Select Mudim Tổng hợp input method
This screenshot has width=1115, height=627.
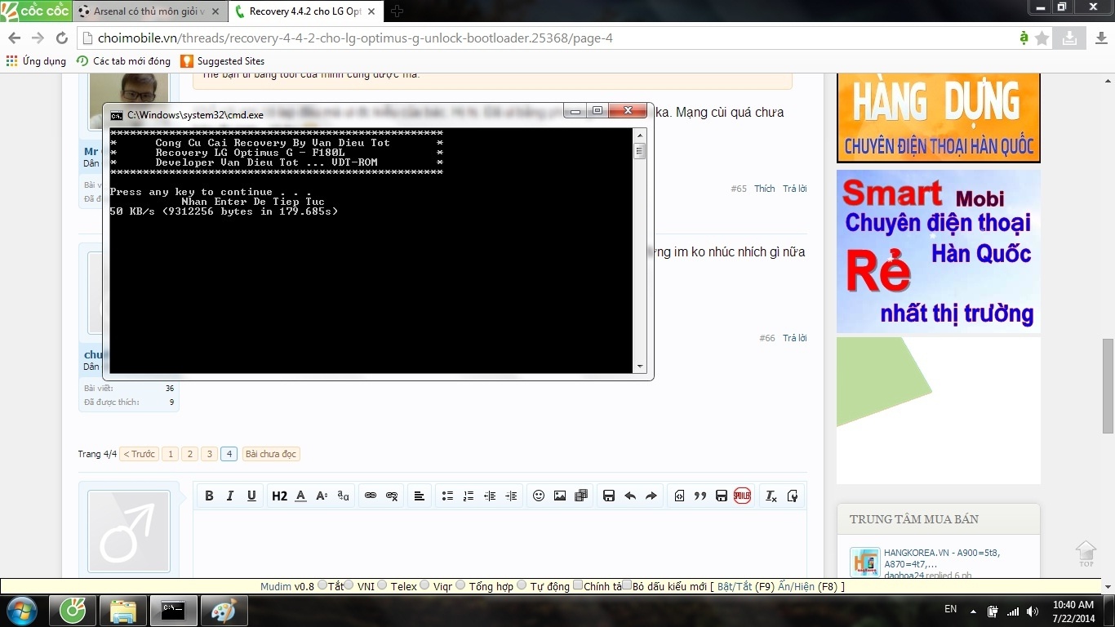[460, 585]
